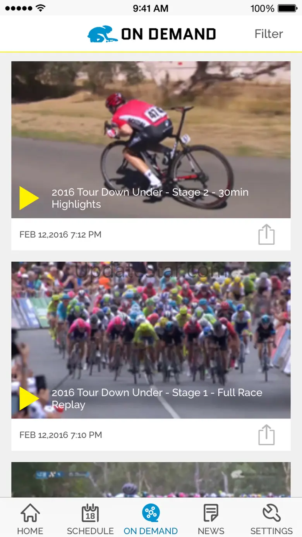Share the Stage 2 Highlights video
The image size is (302, 537).
pos(266,234)
